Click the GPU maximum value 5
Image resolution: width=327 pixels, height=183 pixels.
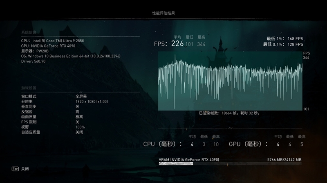pos(302,144)
